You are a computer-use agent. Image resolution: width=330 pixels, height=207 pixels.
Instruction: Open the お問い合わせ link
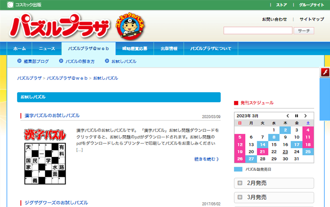click(x=274, y=19)
